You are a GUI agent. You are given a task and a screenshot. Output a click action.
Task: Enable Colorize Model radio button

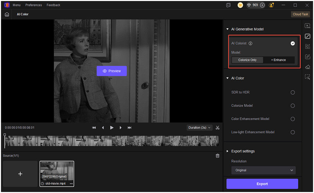(x=293, y=106)
